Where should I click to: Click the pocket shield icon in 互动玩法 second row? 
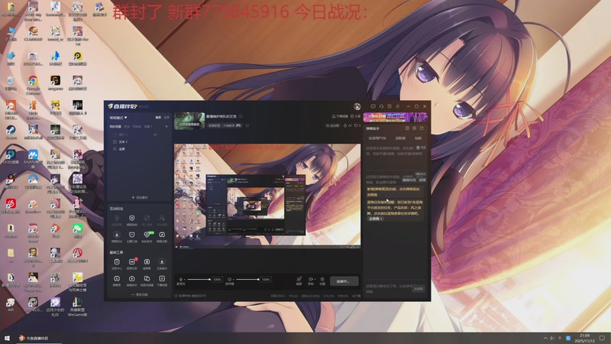tap(131, 235)
